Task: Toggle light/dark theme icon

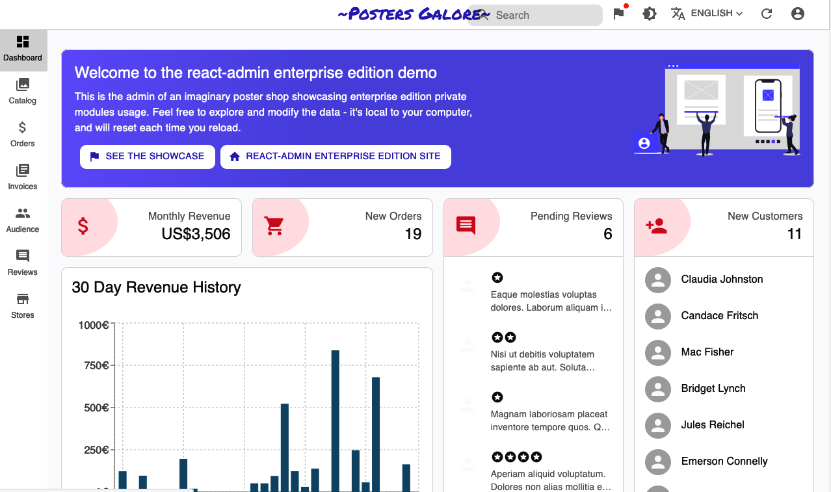Action: click(649, 14)
